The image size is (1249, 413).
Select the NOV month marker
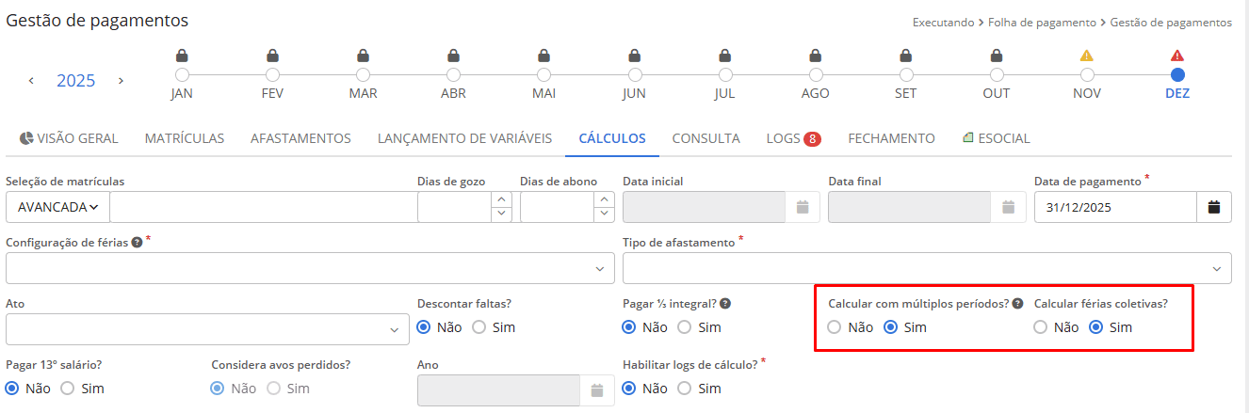click(1087, 74)
